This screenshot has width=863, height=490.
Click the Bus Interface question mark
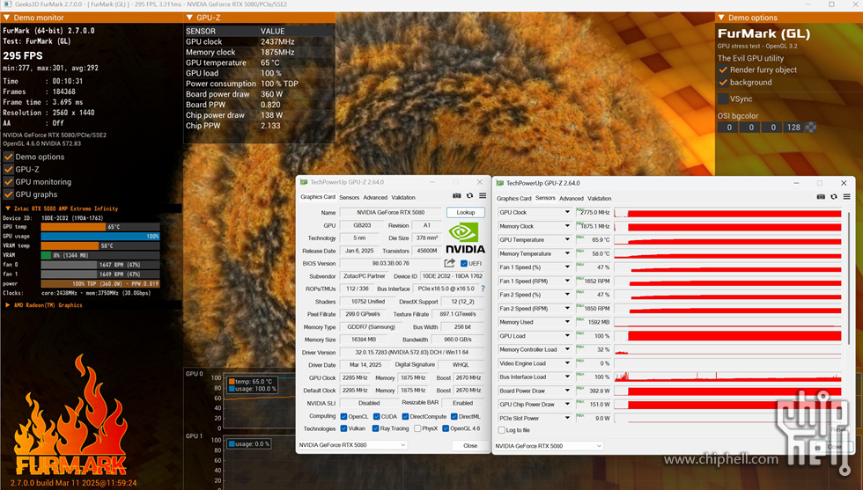pos(483,289)
